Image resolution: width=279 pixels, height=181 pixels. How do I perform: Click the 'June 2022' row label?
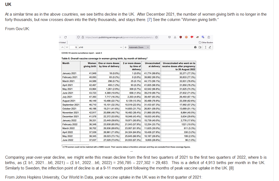pyautogui.click(x=68, y=140)
